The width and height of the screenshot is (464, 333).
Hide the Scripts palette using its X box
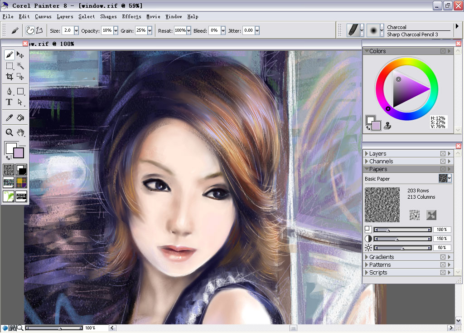point(443,272)
